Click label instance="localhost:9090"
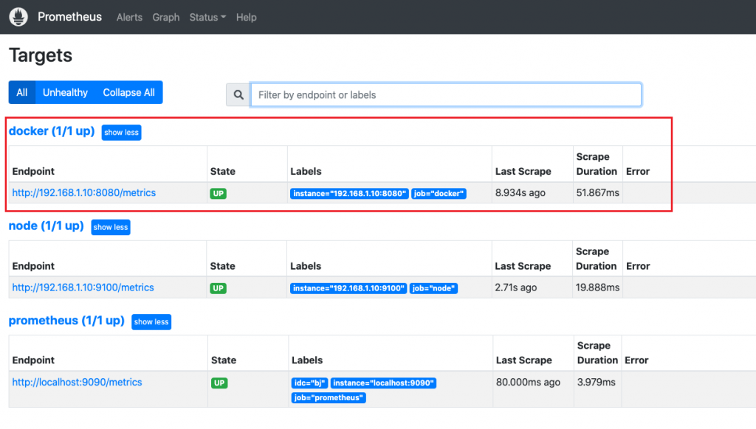 coord(383,383)
